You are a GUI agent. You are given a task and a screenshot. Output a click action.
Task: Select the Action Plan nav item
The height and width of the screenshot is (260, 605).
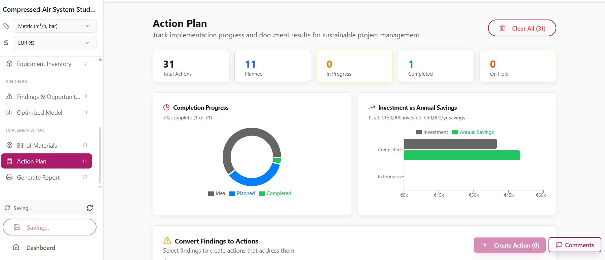(47, 161)
